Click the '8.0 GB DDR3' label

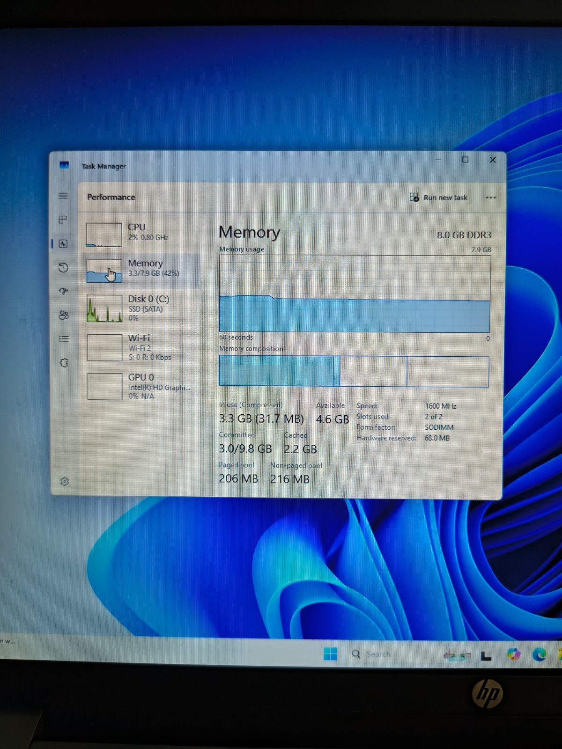464,235
